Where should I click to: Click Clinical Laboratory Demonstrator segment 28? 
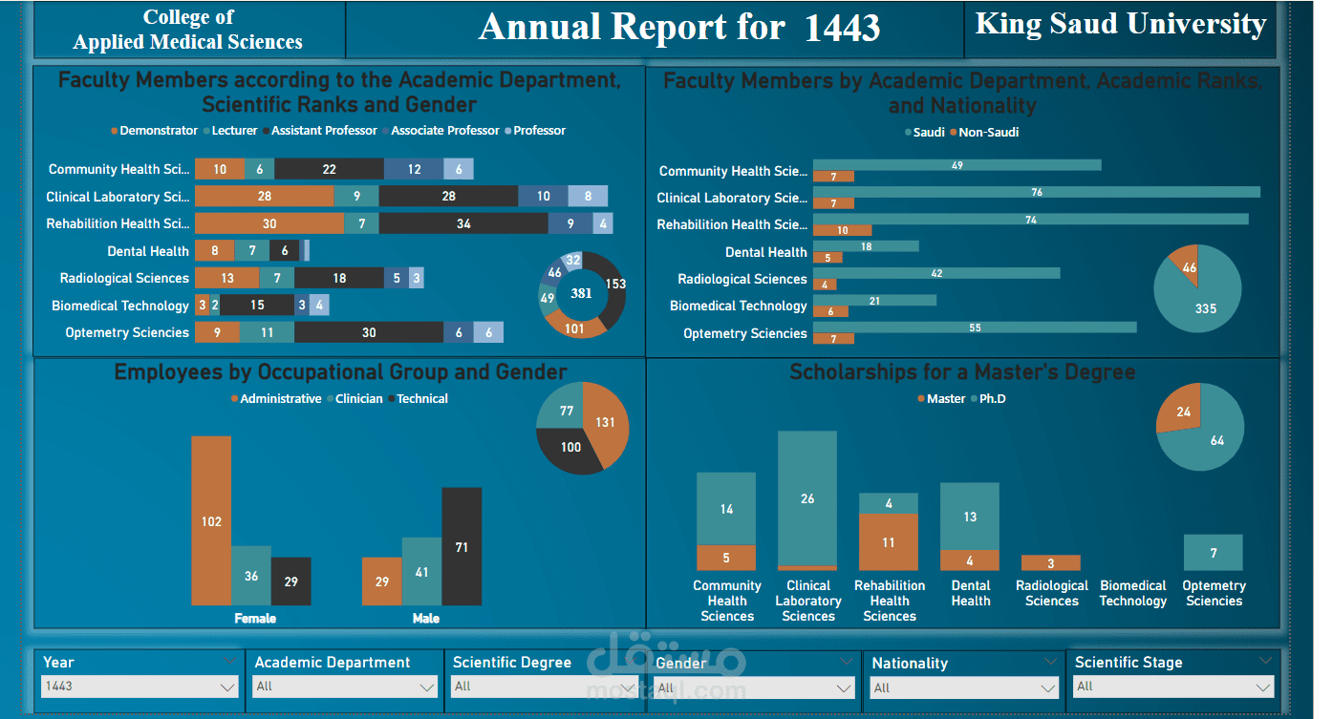[265, 197]
